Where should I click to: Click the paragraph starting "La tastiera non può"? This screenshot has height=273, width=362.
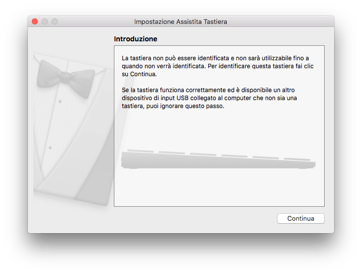pyautogui.click(x=217, y=66)
